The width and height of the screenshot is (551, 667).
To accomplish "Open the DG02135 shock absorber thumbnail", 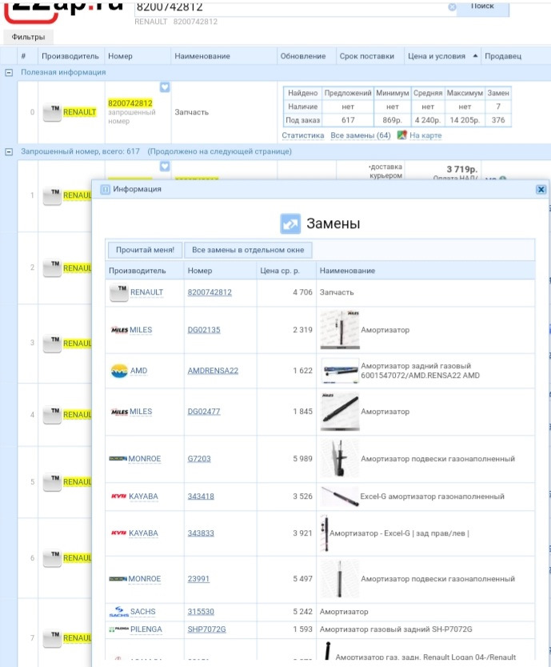I will [340, 330].
